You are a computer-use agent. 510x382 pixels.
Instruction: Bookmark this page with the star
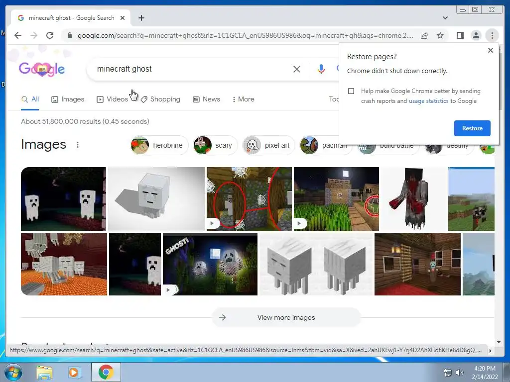[x=440, y=35]
